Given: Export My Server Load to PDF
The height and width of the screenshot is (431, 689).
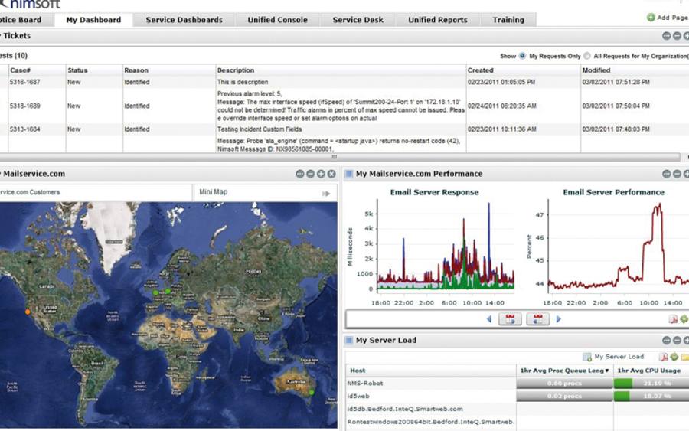Looking at the screenshot, I should (x=664, y=357).
